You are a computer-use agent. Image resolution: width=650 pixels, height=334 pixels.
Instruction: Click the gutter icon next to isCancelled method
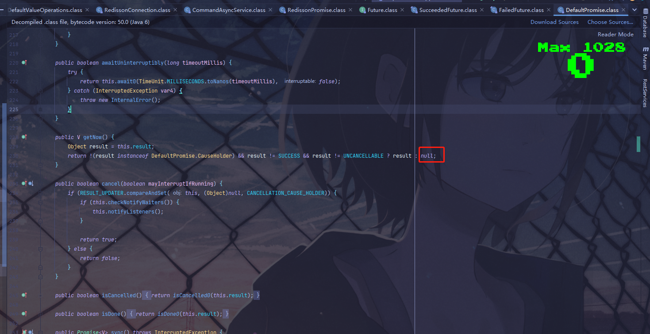pos(24,295)
